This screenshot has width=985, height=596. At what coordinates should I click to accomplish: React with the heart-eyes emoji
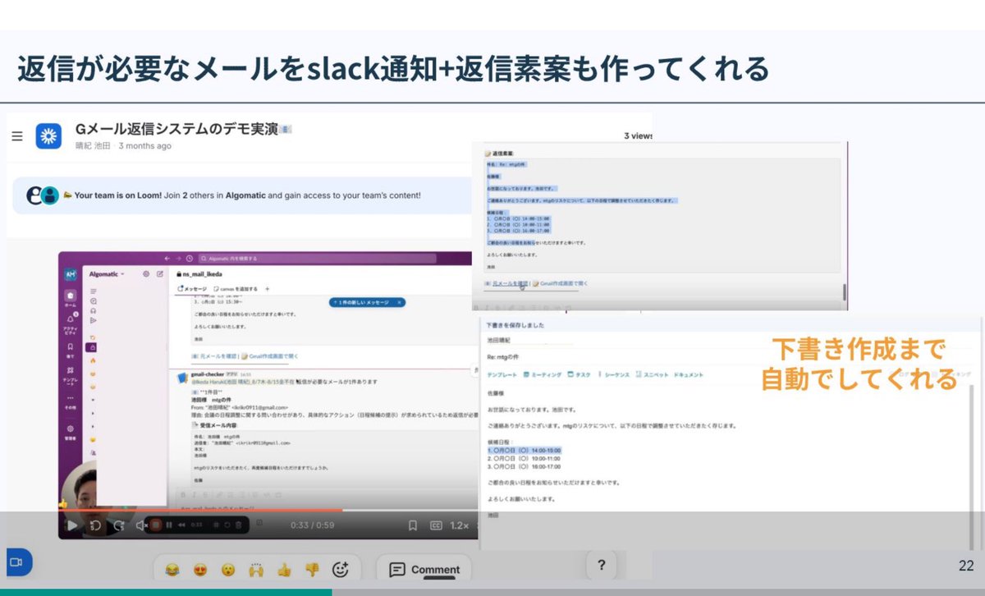click(x=199, y=569)
